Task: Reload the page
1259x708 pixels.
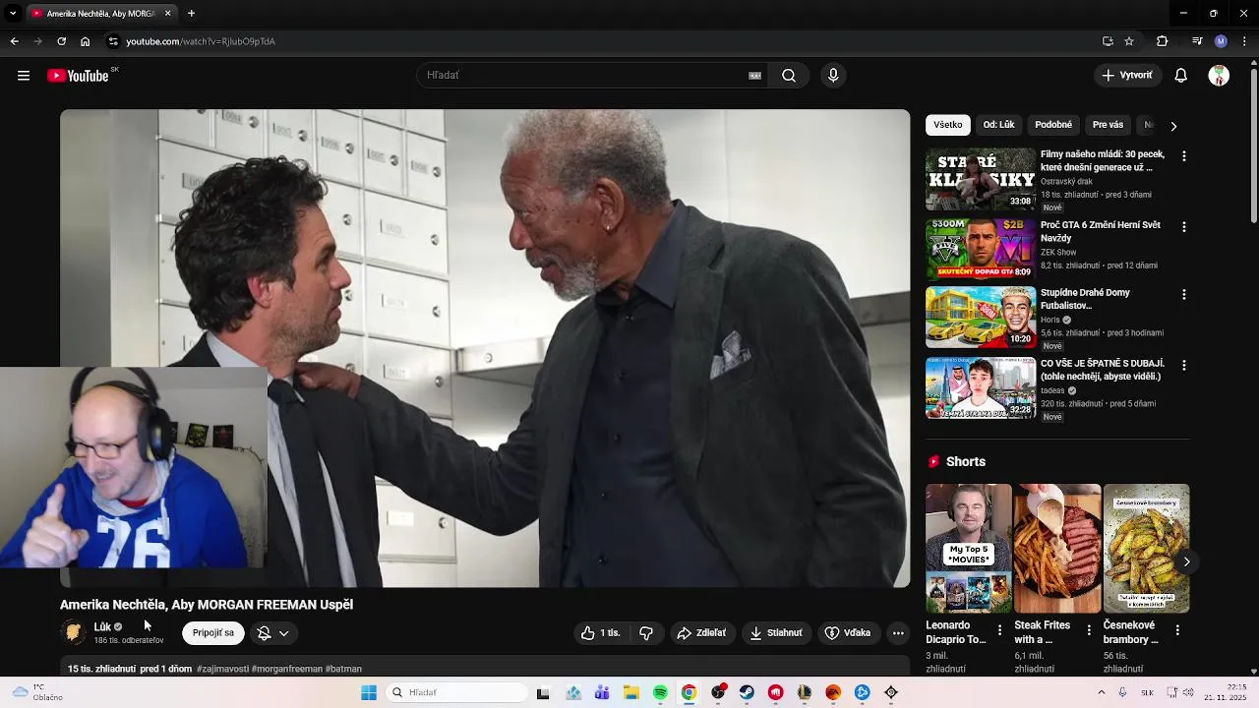Action: pos(61,41)
